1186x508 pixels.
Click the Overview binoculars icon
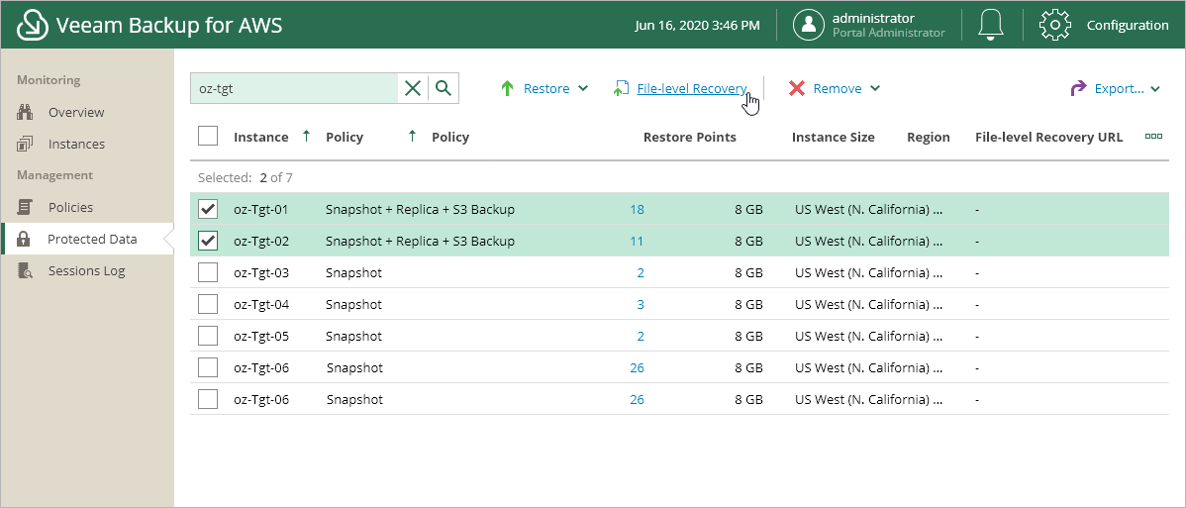pos(24,112)
